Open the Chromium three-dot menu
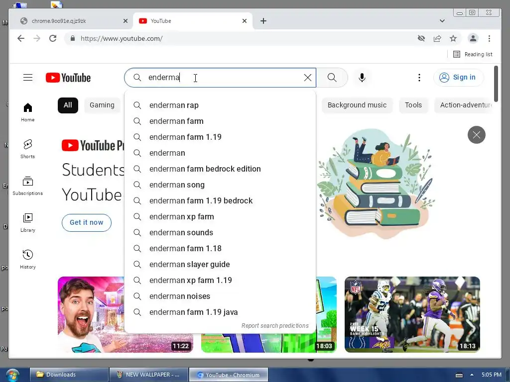 coord(489,38)
